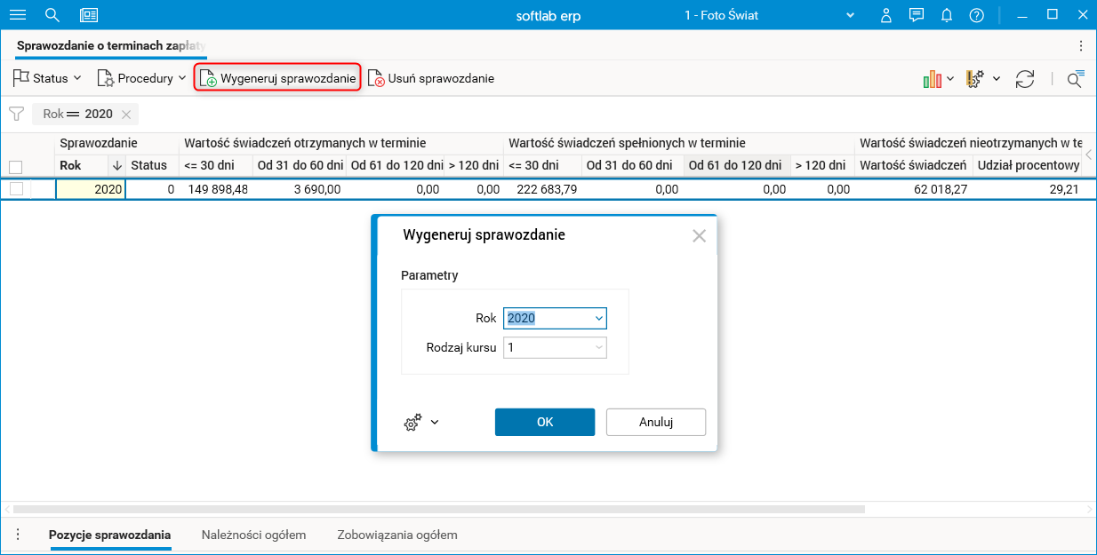Screen dimensions: 1097x555
Task: Click the value 222 683,79 cell
Action: (542, 189)
